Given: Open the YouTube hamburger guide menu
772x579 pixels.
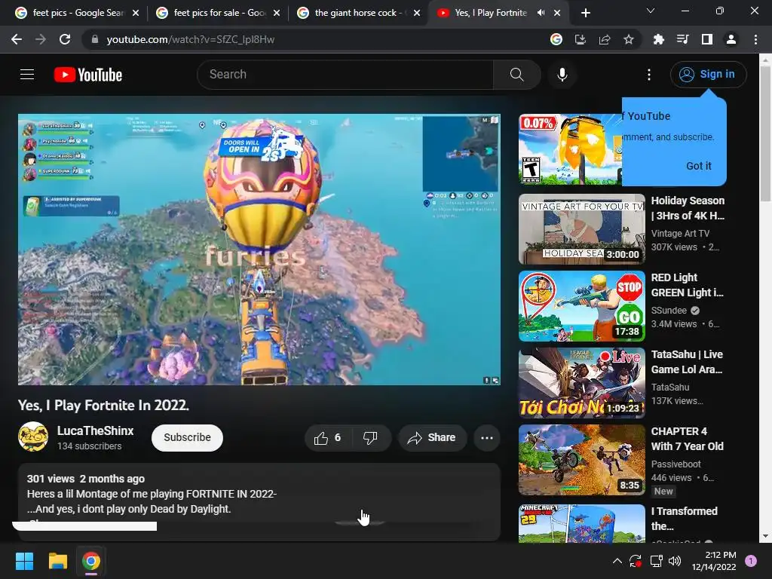Looking at the screenshot, I should [x=27, y=75].
